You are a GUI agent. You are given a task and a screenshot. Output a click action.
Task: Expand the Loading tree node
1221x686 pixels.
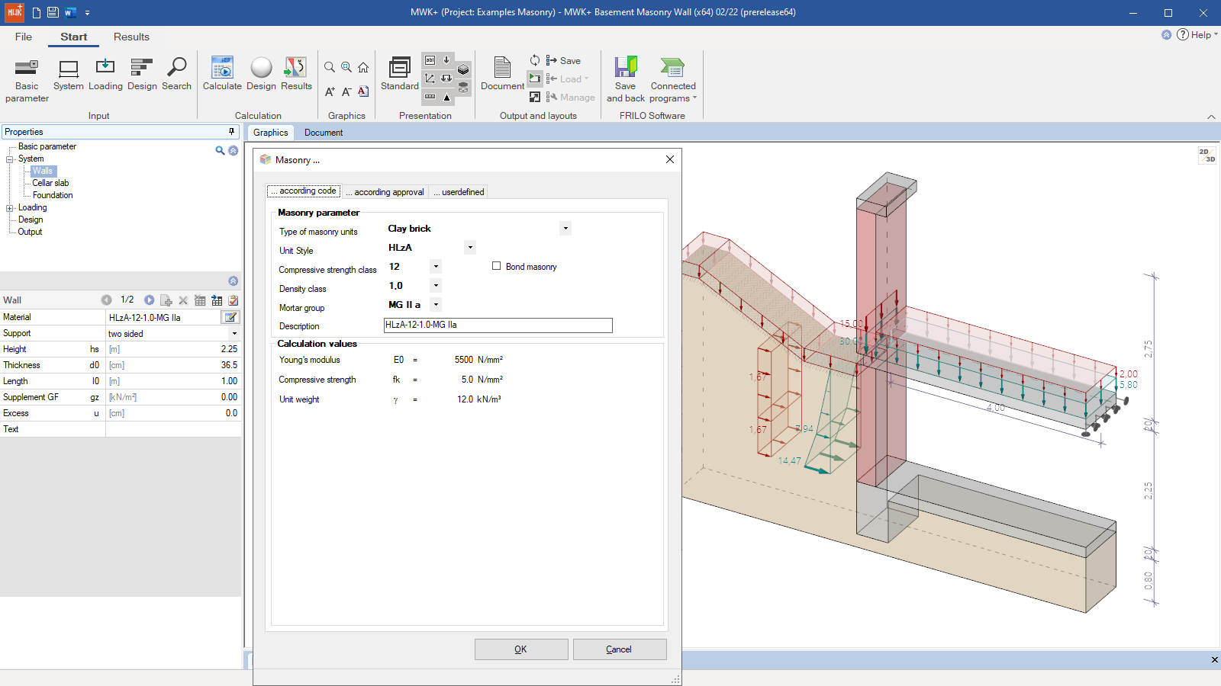click(x=10, y=208)
